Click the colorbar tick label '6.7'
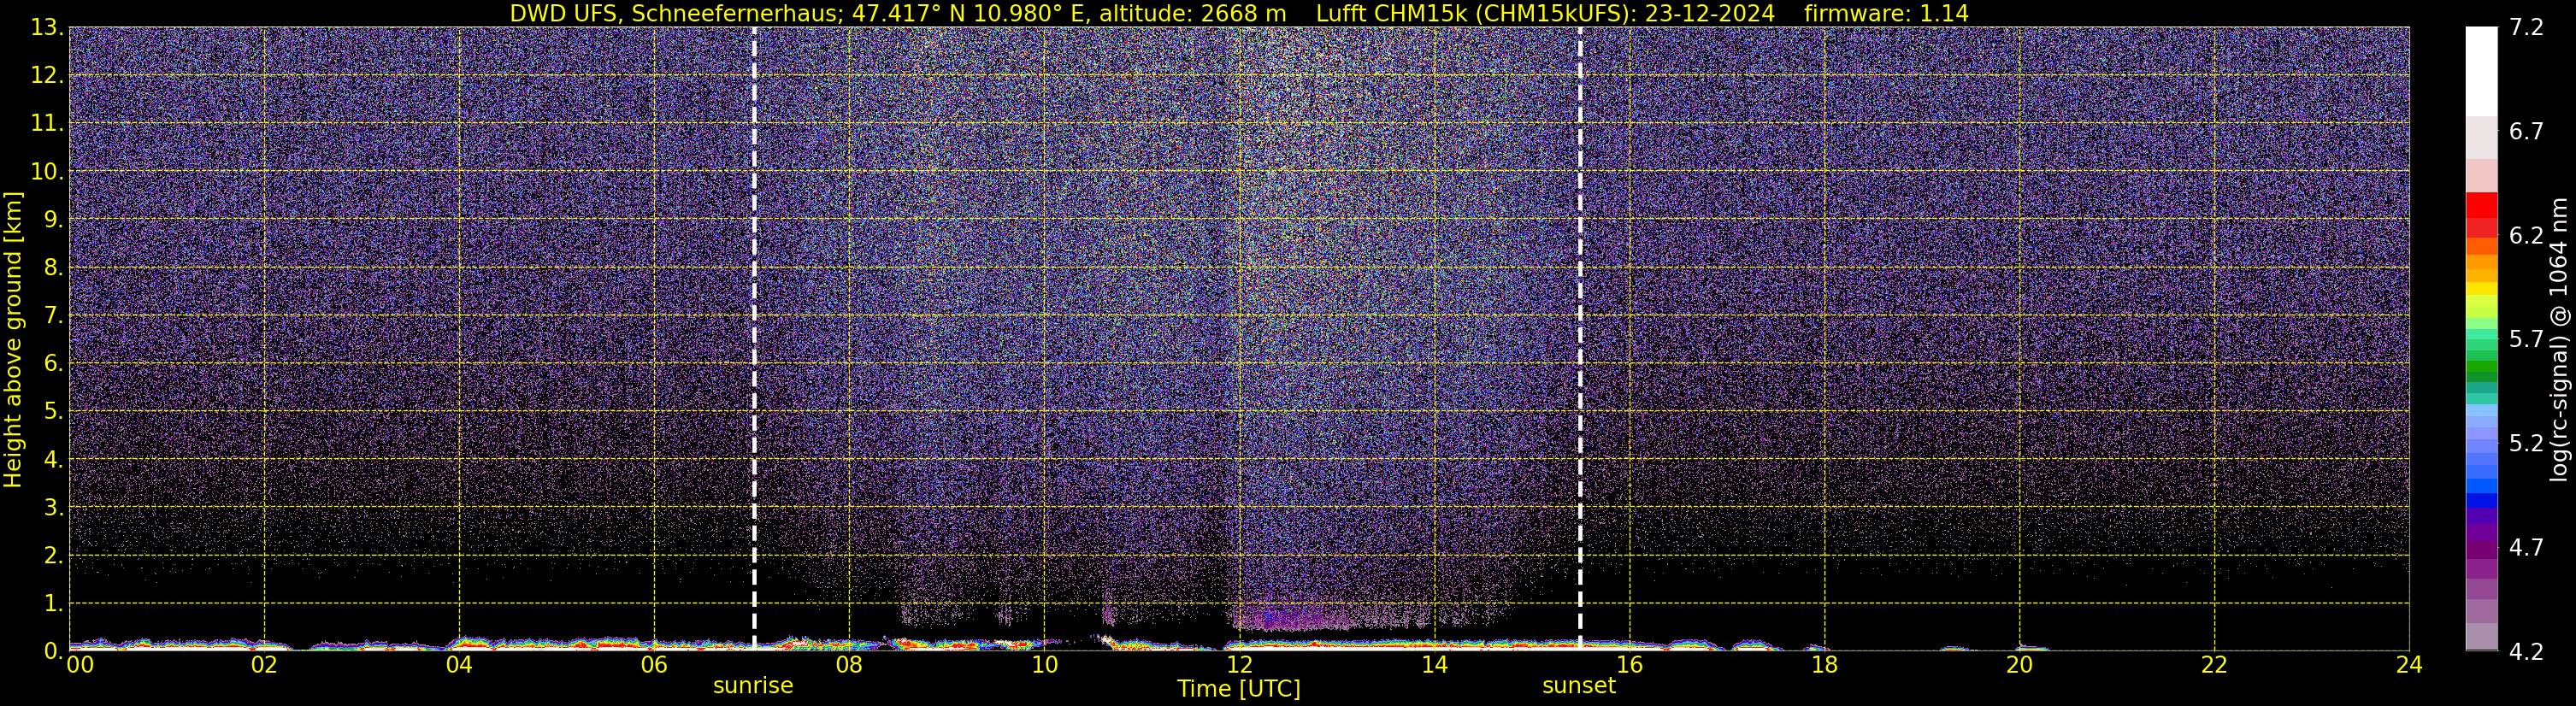This screenshot has width=2576, height=706. tap(2526, 131)
